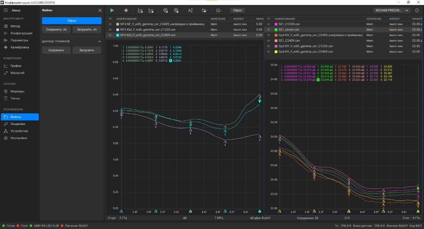Screen dimensions: 424x229
Task: Open the NC346B PRECISI... noise source dropdown
Action: (391, 10)
